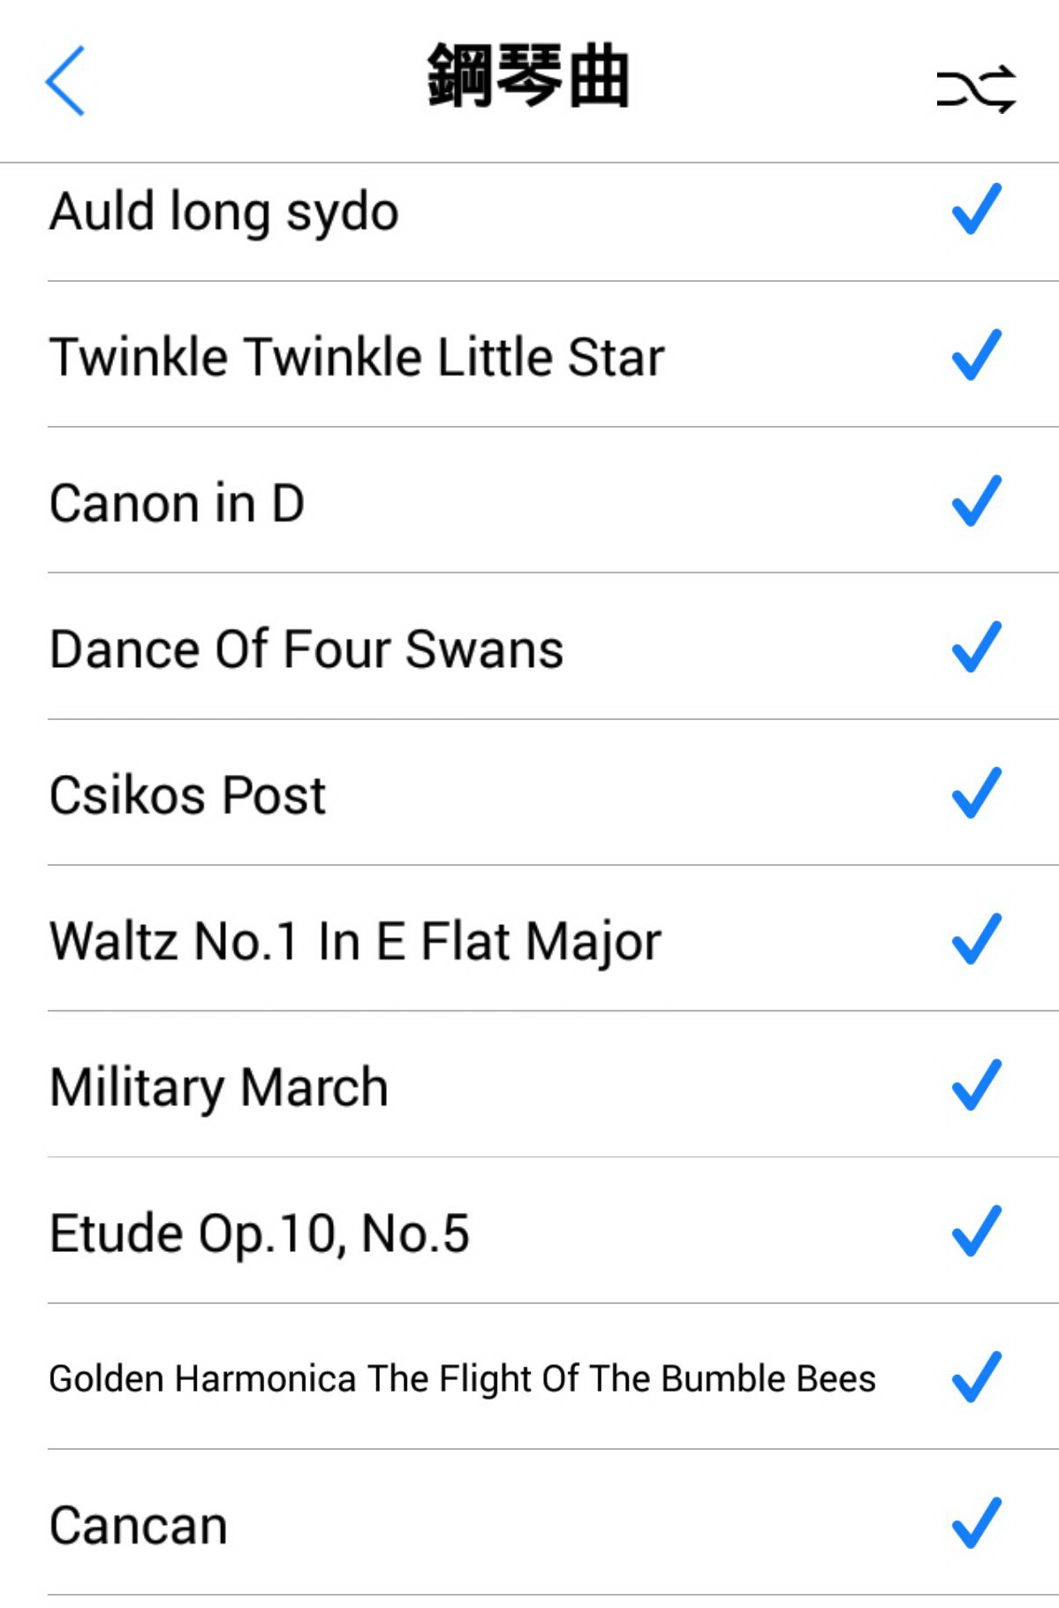This screenshot has width=1059, height=1608.
Task: Toggle checkmark for Waltz No.1
Action: 976,938
